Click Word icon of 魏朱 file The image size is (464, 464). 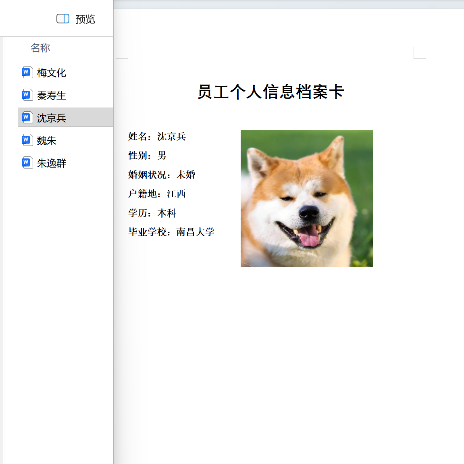pyautogui.click(x=27, y=140)
